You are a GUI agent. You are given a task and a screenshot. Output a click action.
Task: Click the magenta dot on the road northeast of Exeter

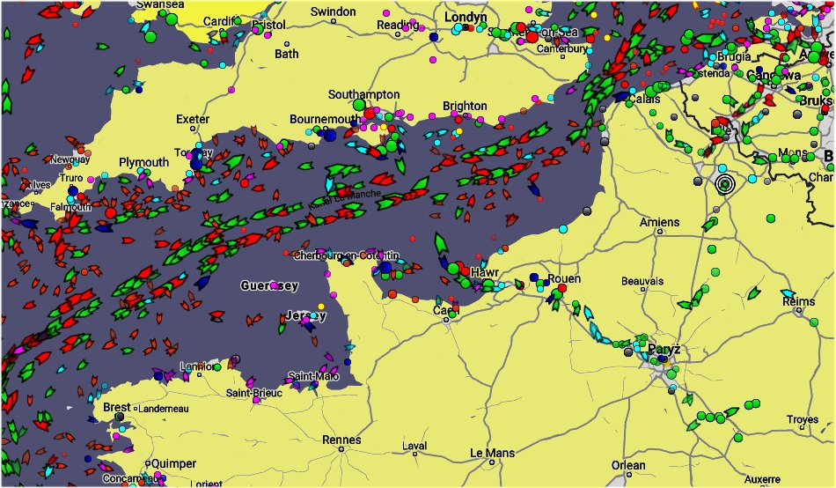pyautogui.click(x=232, y=89)
